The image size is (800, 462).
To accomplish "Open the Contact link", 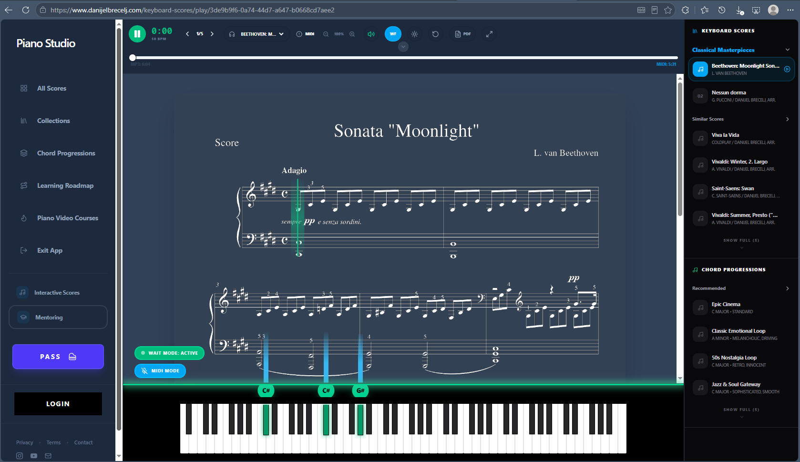I will [x=83, y=442].
